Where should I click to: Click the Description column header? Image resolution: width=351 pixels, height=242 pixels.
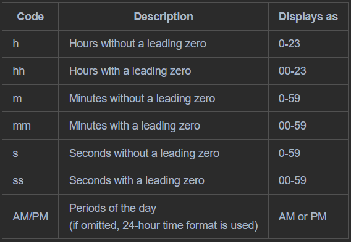tap(163, 17)
